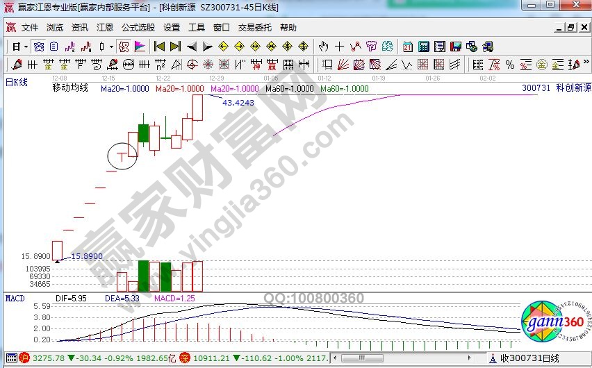Viewport: 592px width, 368px height.
Task: Click the 移动均线 indicator label
Action: 70,88
